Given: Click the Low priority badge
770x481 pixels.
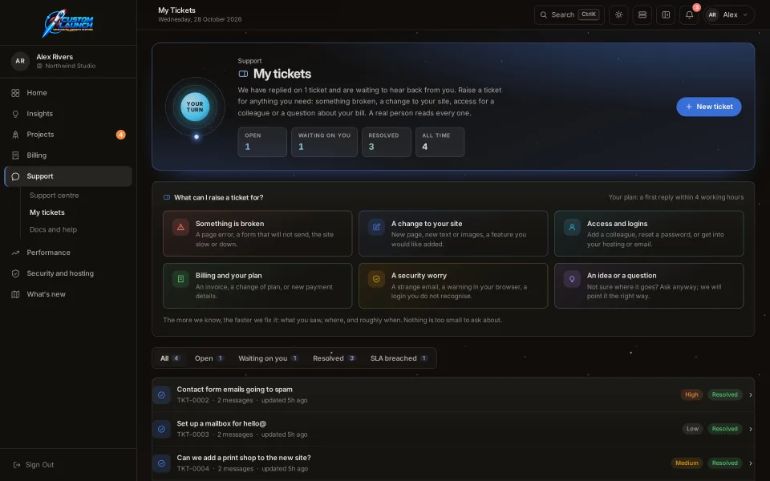Looking at the screenshot, I should pos(692,429).
